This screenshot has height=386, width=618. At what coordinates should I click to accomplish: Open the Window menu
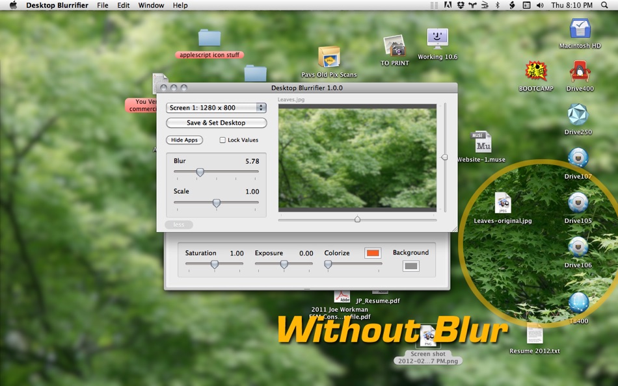point(151,5)
